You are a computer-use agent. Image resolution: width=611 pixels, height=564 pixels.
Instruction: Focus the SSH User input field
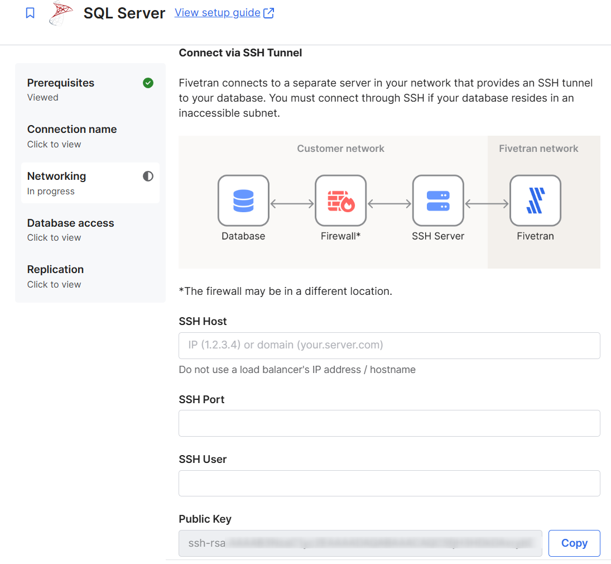pos(389,483)
